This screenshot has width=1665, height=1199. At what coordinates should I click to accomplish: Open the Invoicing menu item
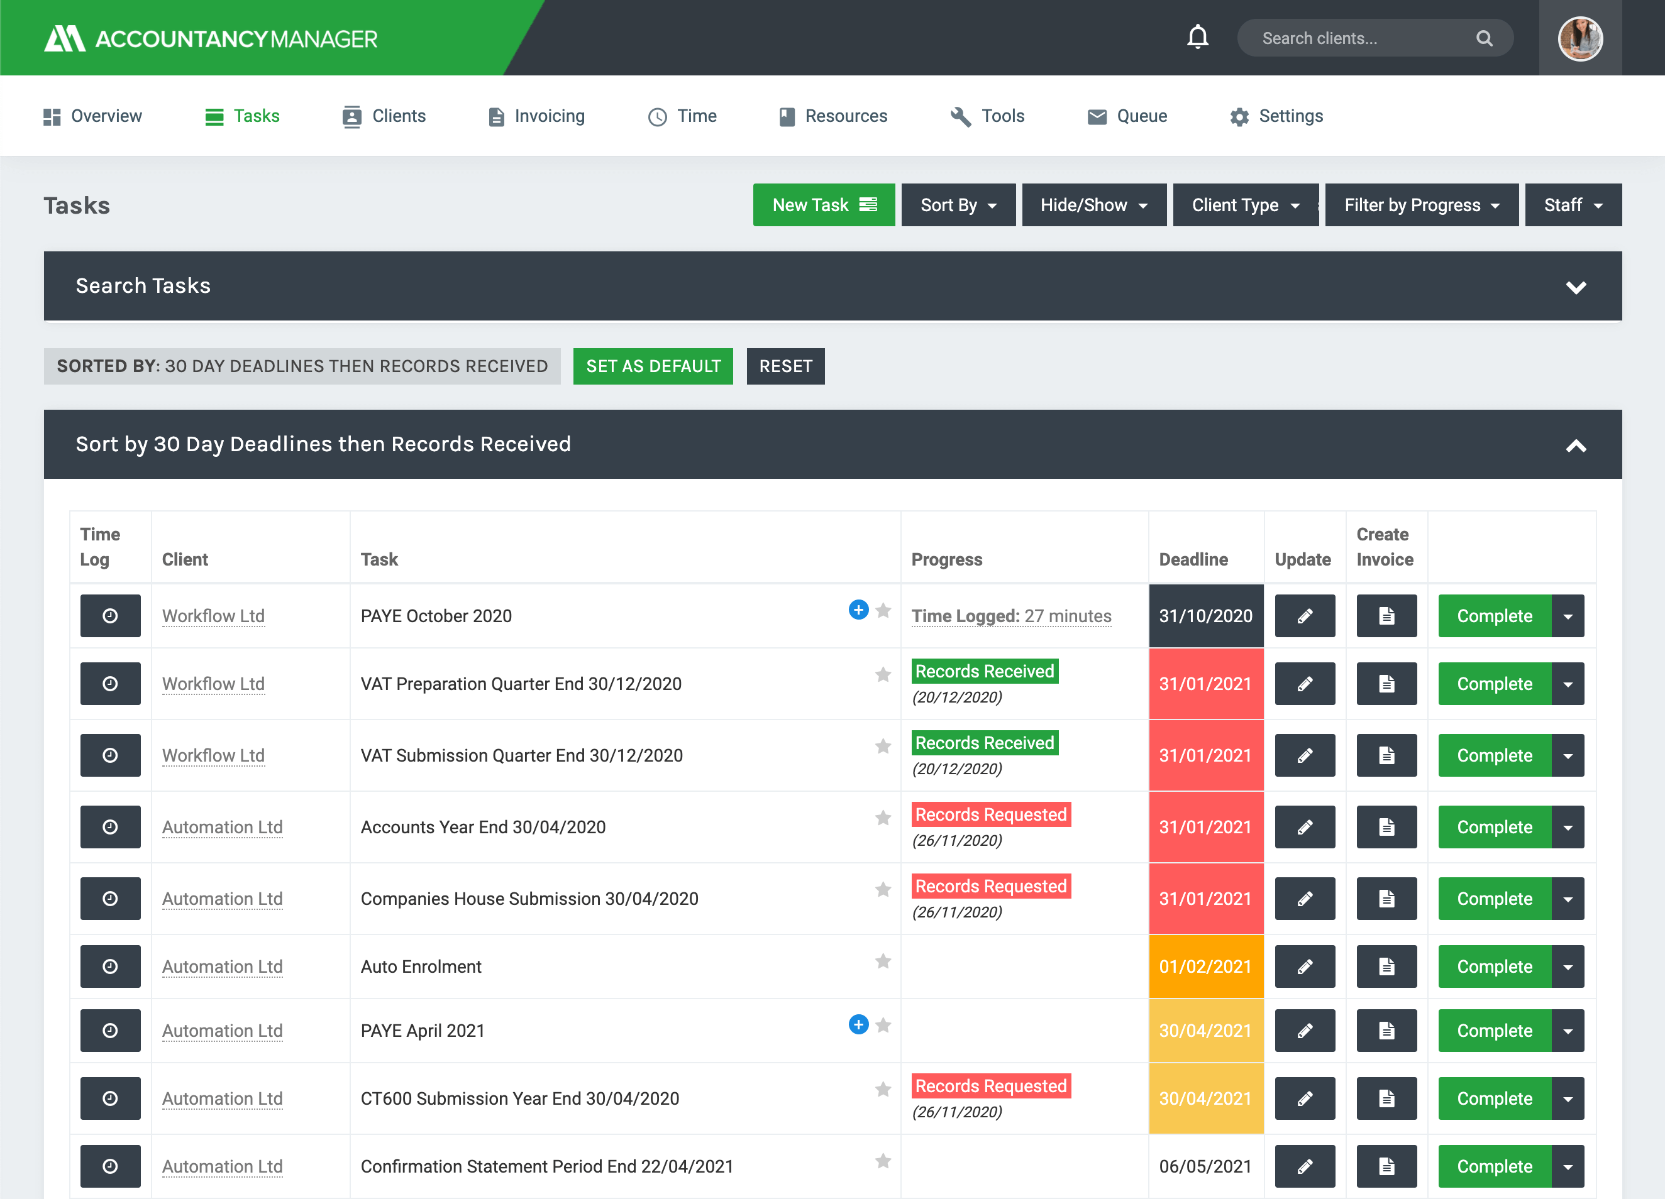point(536,116)
